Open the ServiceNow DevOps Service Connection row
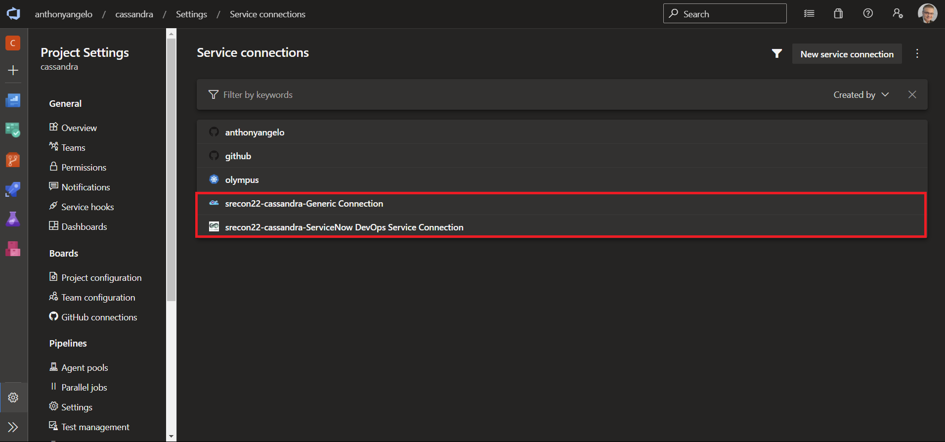This screenshot has width=945, height=442. 562,227
